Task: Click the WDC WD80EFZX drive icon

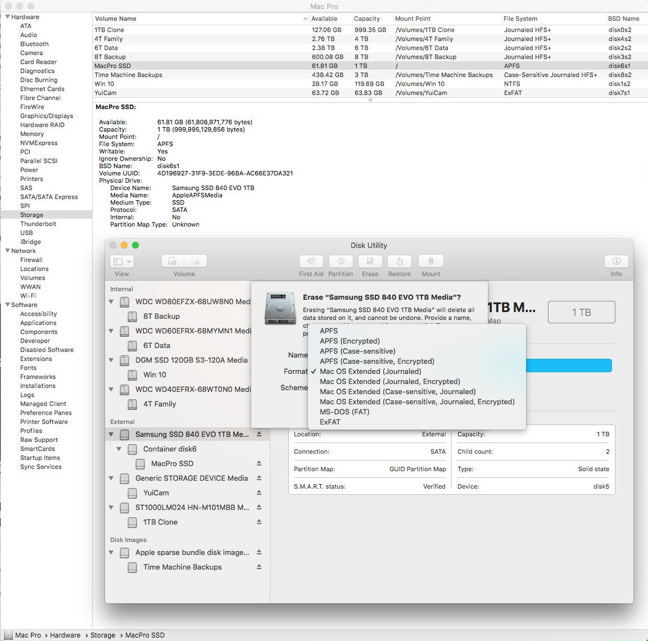Action: click(124, 302)
